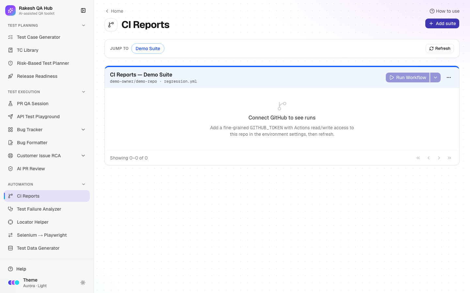Viewport: 470px width, 293px height.
Task: Click the Aurora theme color swatches
Action: 14,283
